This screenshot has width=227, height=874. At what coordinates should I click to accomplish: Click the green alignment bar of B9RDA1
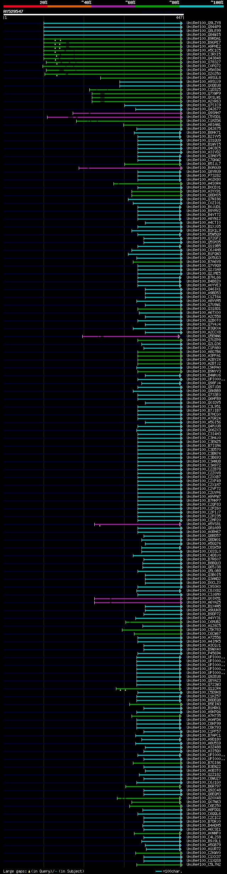pos(113,39)
